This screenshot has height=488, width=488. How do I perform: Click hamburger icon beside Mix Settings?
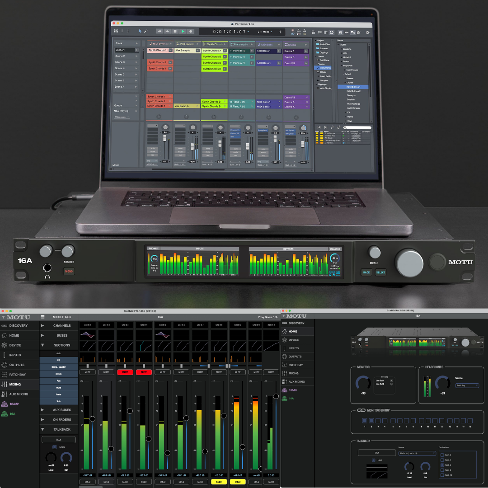coord(42,317)
